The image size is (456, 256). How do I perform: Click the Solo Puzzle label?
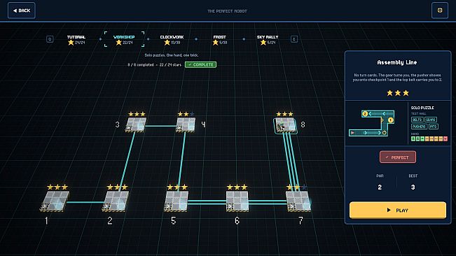[422, 108]
